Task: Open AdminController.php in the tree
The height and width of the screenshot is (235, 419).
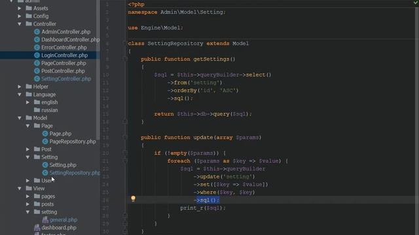Action: pyautogui.click(x=65, y=32)
